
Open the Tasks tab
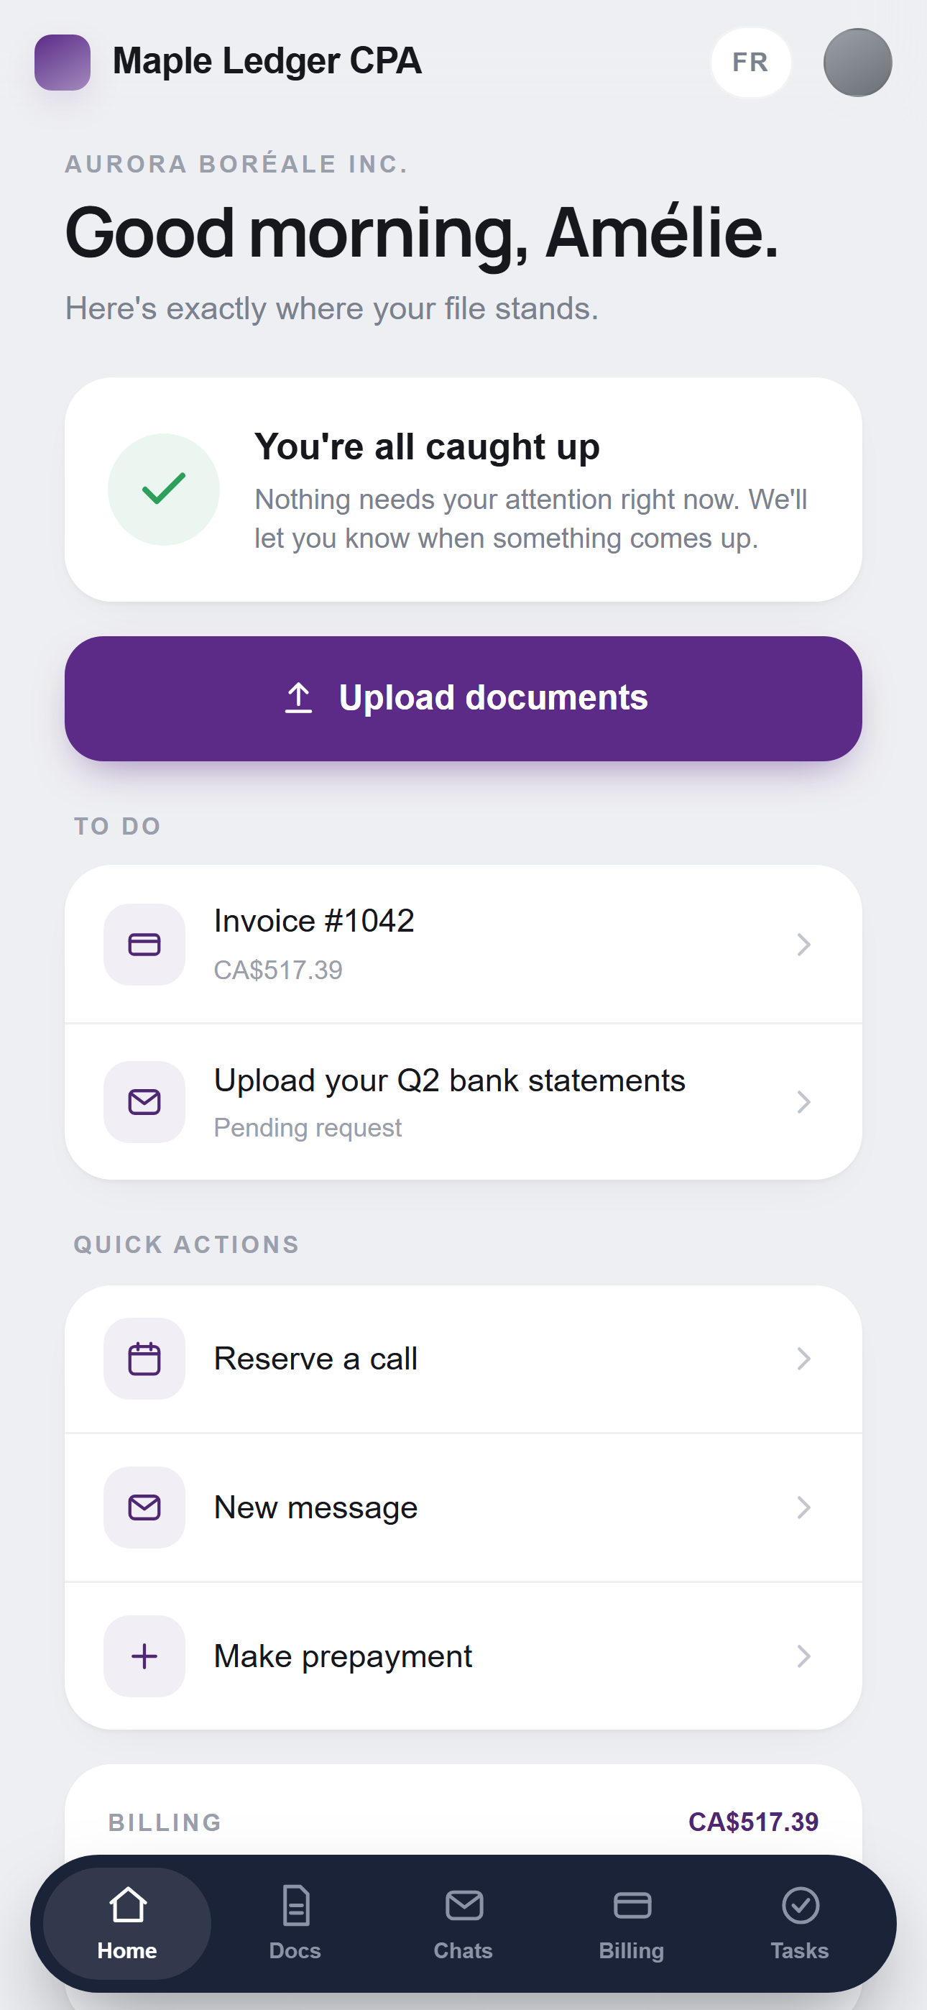tap(800, 1922)
